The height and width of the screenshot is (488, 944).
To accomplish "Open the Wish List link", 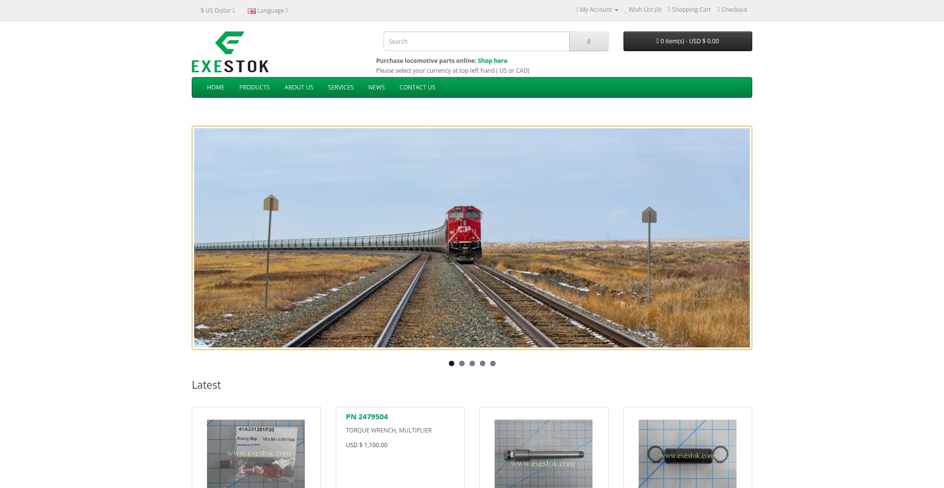I will point(644,10).
